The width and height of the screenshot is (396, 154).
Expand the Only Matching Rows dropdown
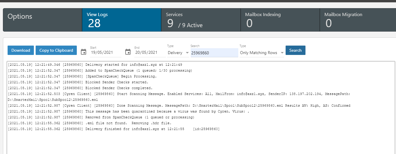[261, 53]
